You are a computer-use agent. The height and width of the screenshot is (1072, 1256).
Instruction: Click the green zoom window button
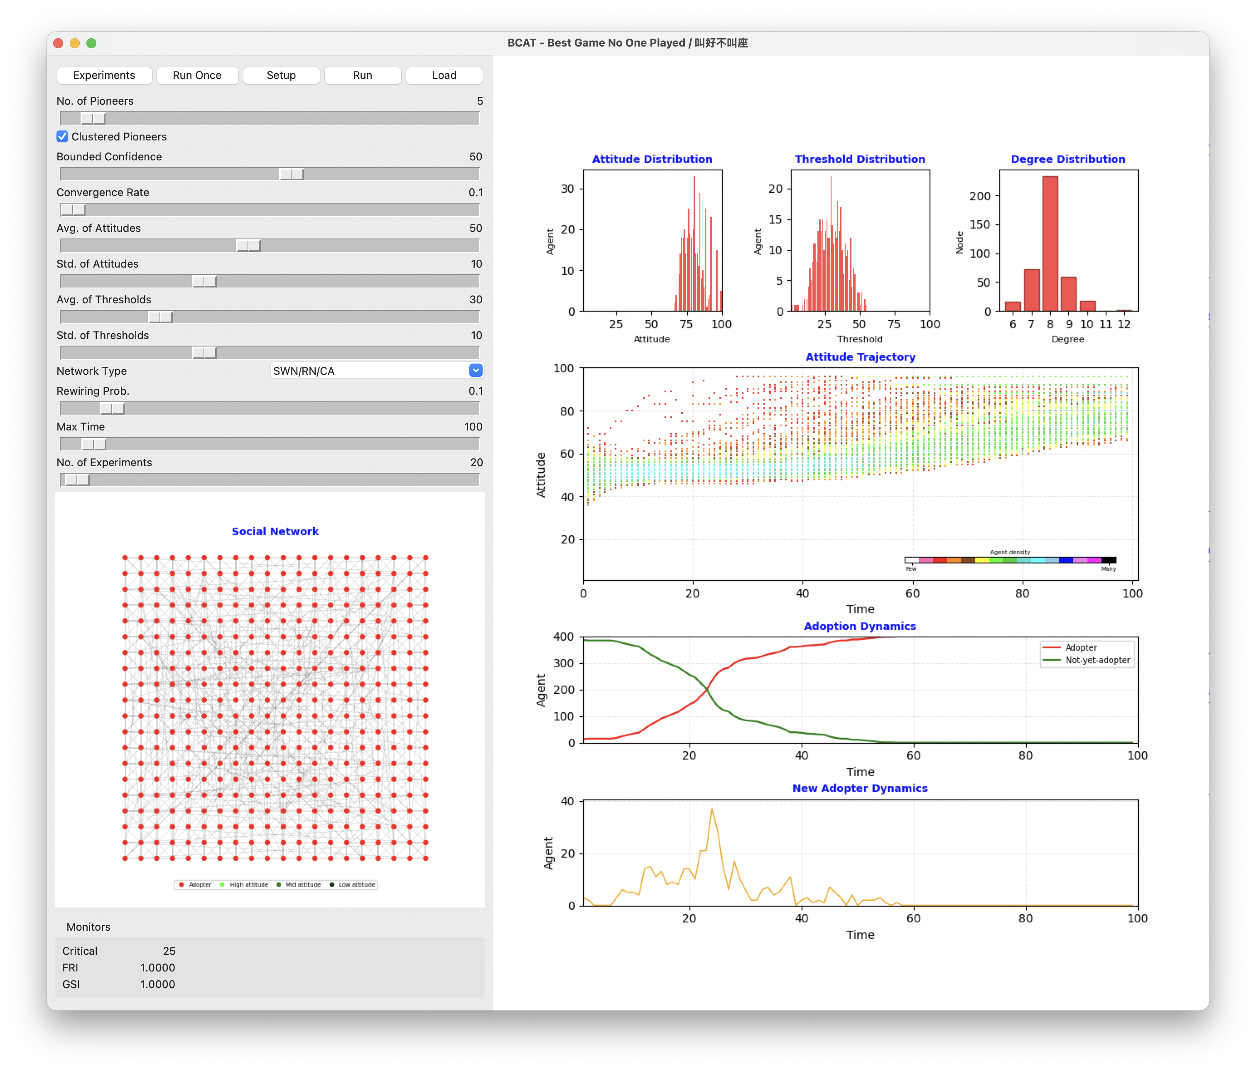click(91, 43)
